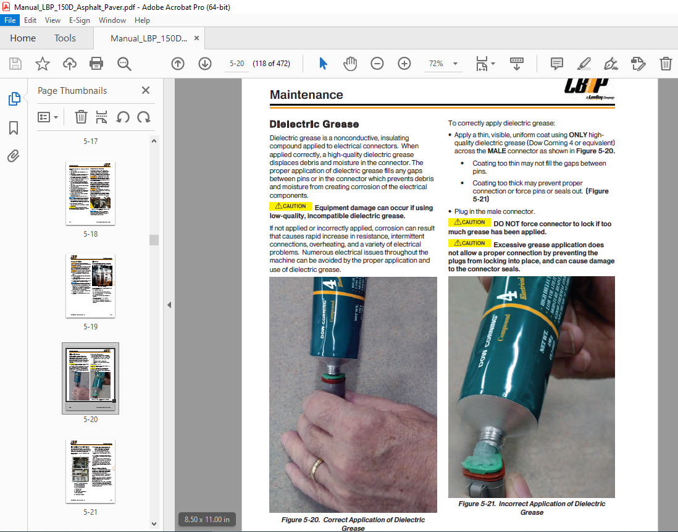Open Bookmarks sidebar panel icon
678x532 pixels.
[x=14, y=127]
